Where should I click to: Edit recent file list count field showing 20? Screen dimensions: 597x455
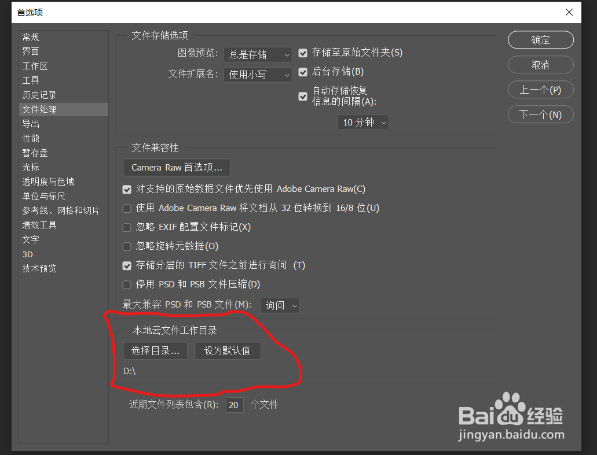(x=234, y=405)
